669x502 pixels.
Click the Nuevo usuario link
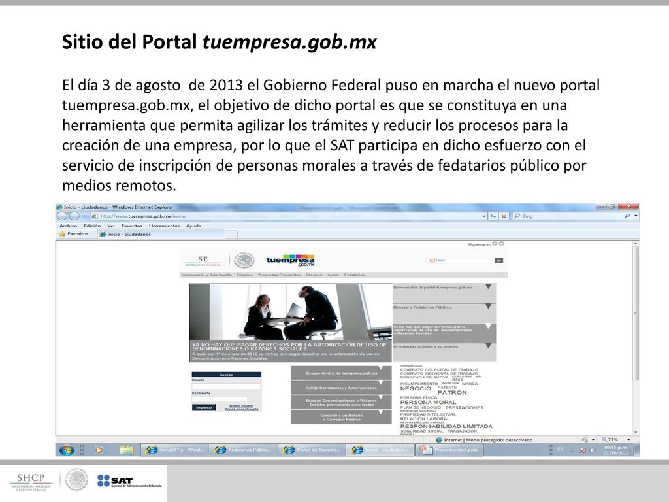242,405
